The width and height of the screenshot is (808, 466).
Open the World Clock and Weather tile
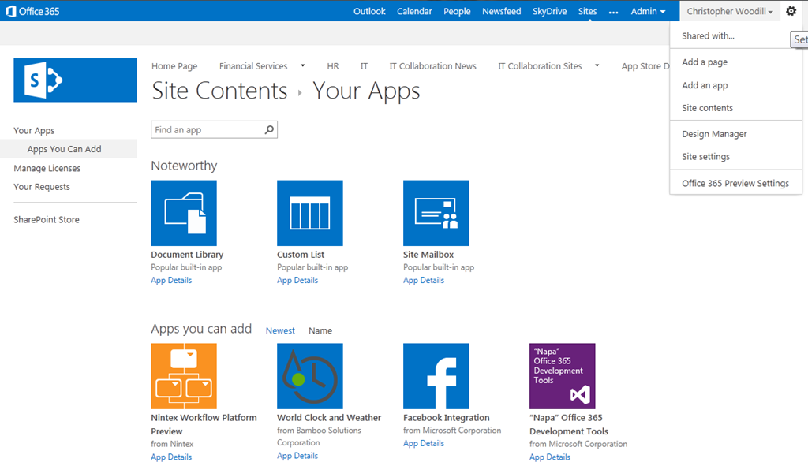(309, 376)
